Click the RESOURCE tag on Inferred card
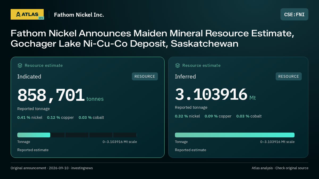 pyautogui.click(x=289, y=76)
